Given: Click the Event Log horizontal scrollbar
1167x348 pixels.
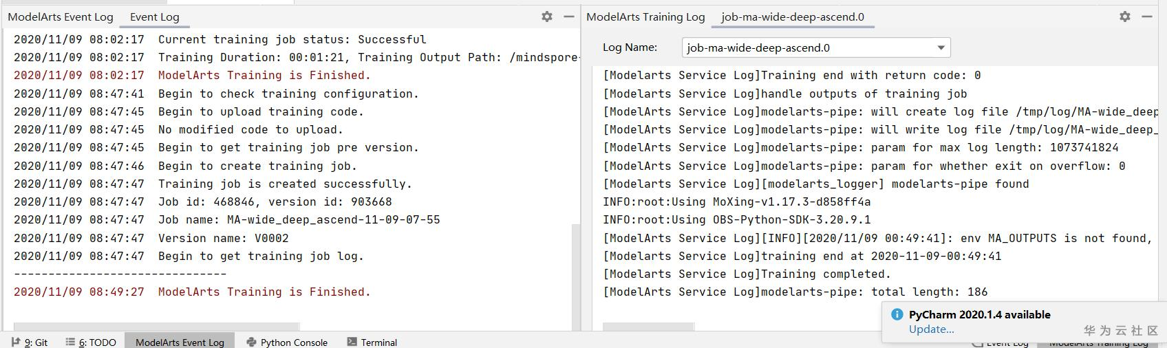Looking at the screenshot, I should coord(156,327).
